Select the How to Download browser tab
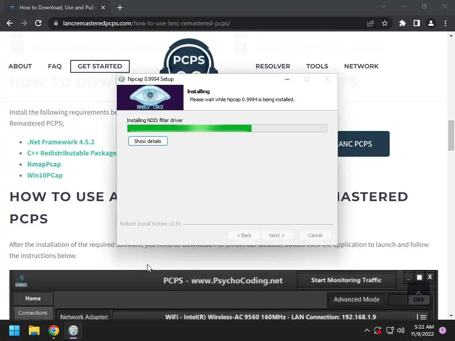The height and width of the screenshot is (341, 455). click(56, 8)
